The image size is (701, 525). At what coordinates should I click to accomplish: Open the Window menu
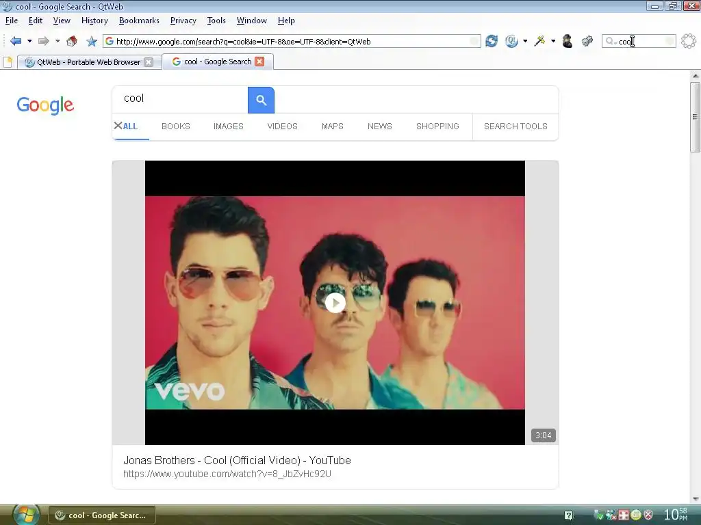[252, 21]
